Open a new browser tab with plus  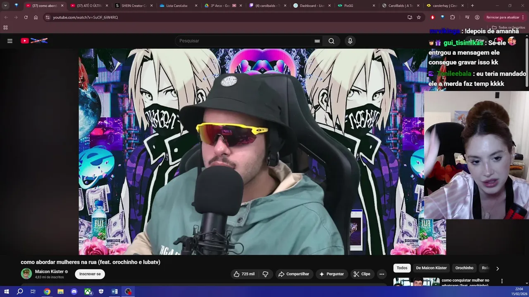tap(472, 6)
